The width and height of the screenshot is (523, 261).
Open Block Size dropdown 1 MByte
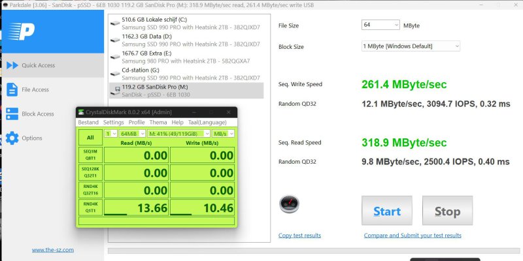click(x=411, y=46)
